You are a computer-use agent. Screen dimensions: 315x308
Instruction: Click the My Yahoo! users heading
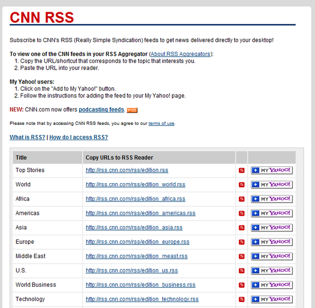[32, 82]
